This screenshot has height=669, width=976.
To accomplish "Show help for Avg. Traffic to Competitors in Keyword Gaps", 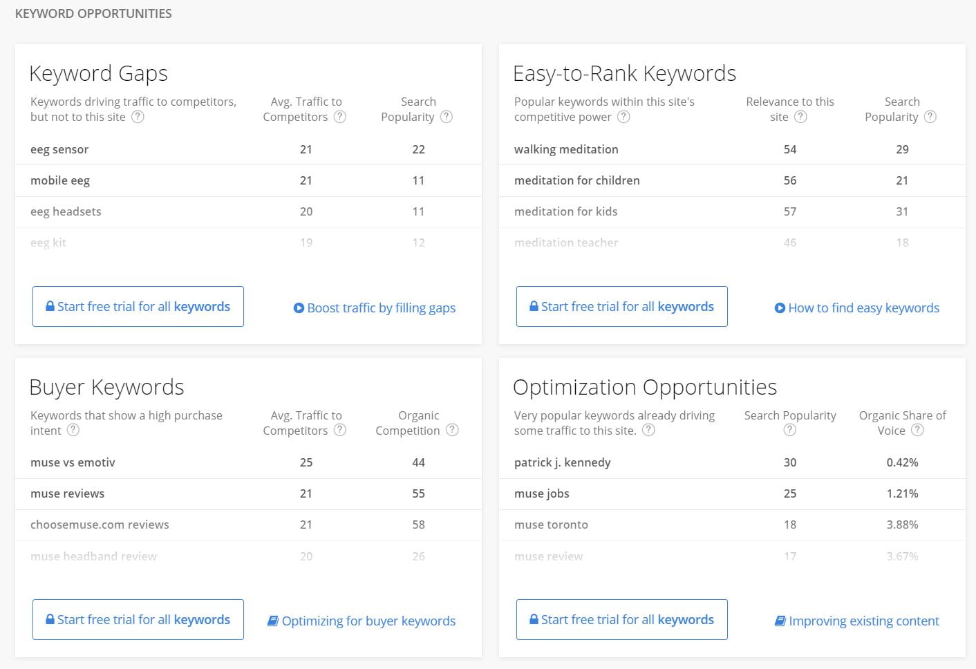I will click(340, 117).
